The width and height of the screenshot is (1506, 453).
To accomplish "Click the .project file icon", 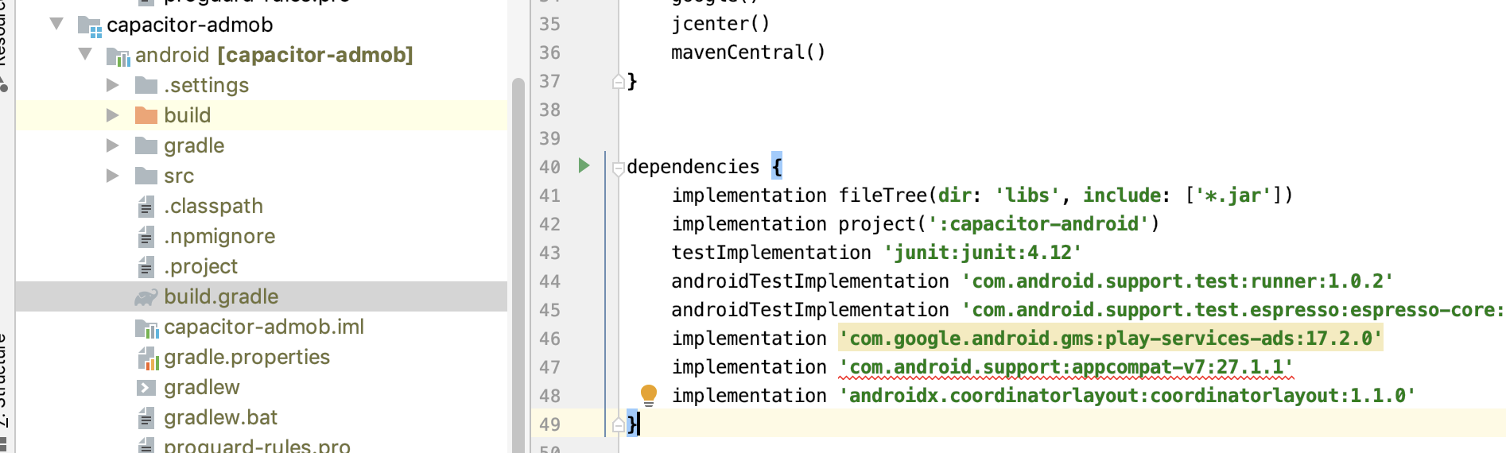I will [x=146, y=267].
